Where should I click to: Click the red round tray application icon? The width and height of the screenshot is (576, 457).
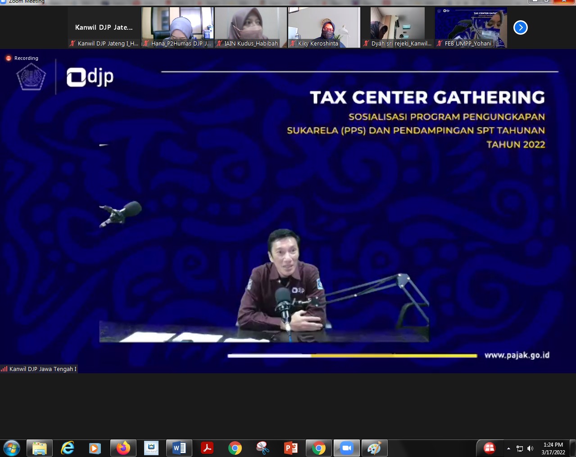[490, 448]
